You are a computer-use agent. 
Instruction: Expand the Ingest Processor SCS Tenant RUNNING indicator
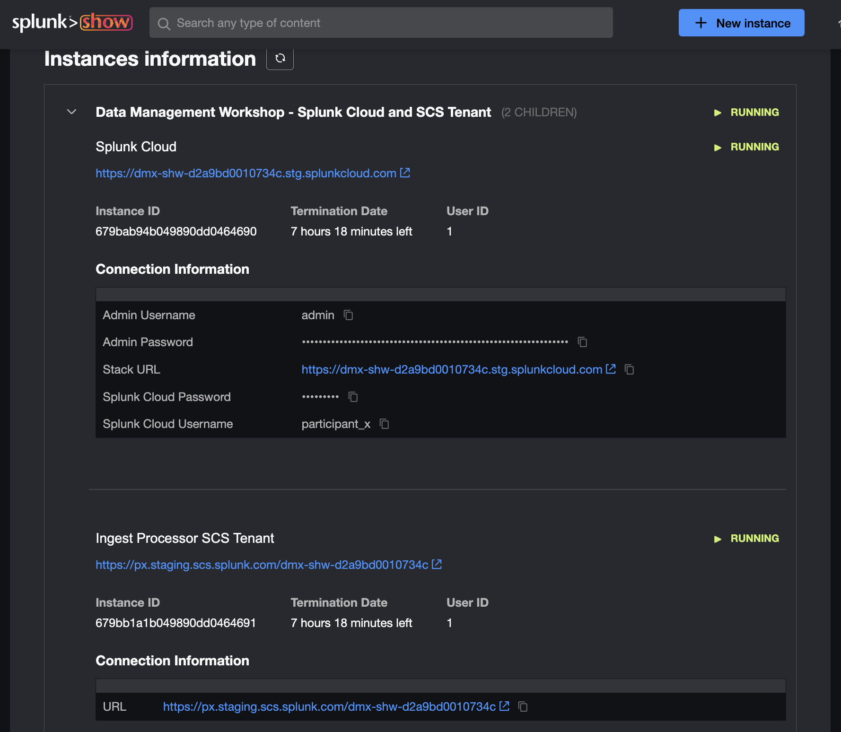tap(718, 539)
